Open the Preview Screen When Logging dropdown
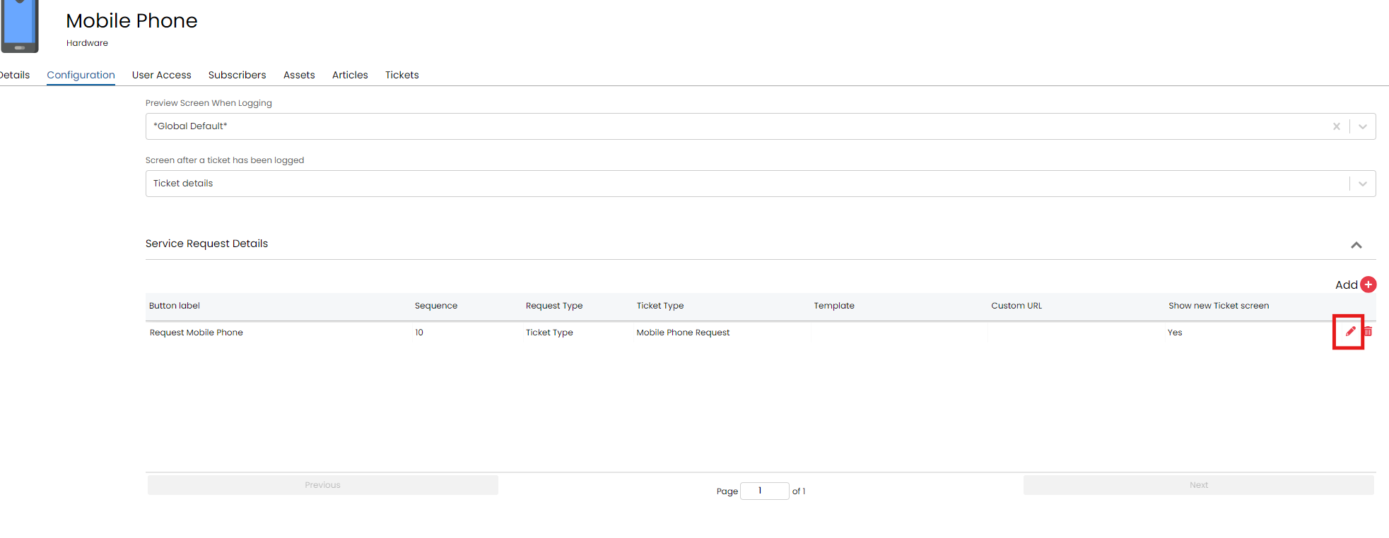The width and height of the screenshot is (1389, 538). tap(1362, 126)
